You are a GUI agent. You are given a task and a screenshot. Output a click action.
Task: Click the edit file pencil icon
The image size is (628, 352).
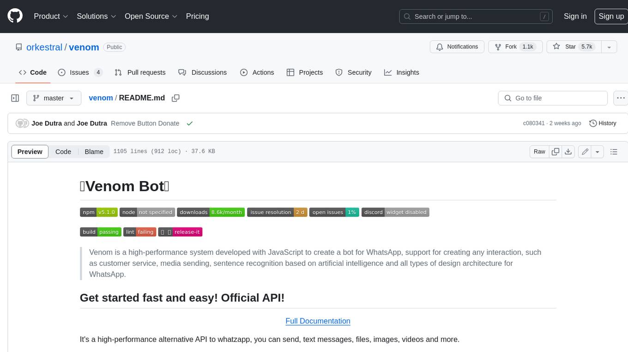pos(585,152)
